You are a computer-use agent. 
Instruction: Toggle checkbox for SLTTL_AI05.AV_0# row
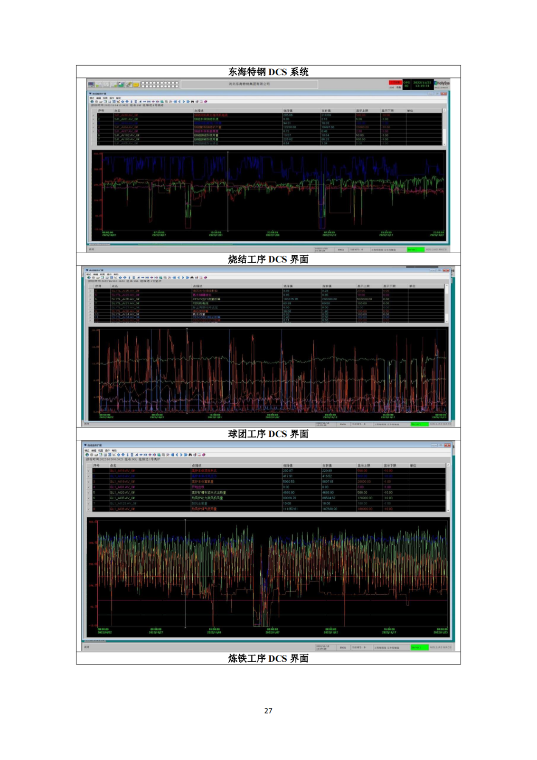click(x=91, y=299)
